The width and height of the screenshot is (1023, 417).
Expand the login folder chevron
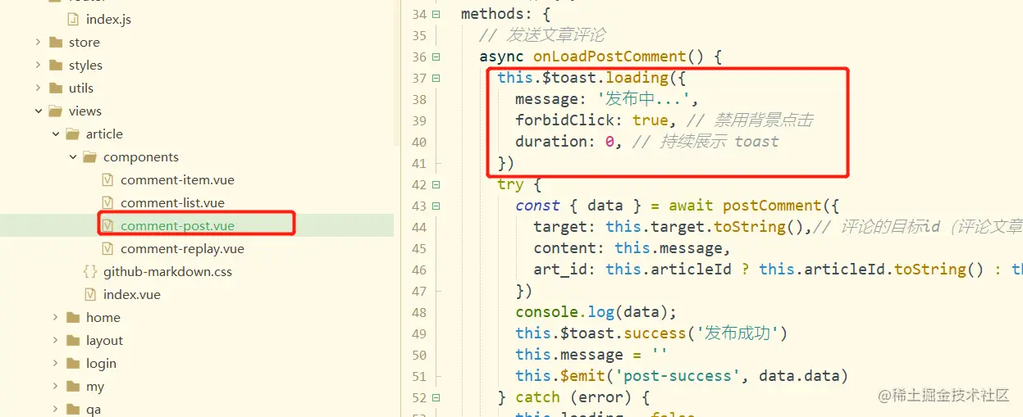click(x=56, y=364)
